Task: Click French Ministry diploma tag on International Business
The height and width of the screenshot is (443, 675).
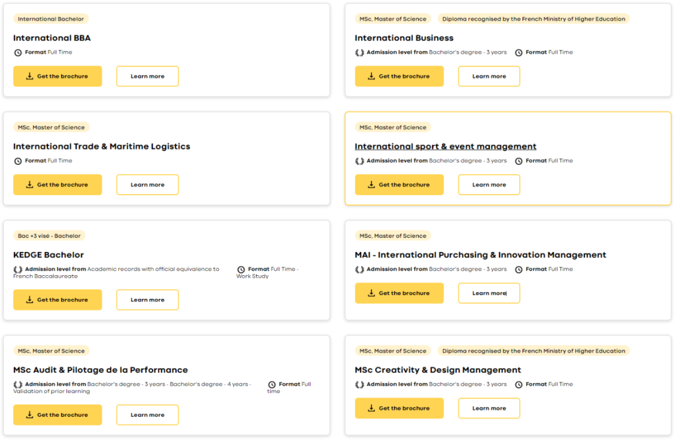Action: 533,19
